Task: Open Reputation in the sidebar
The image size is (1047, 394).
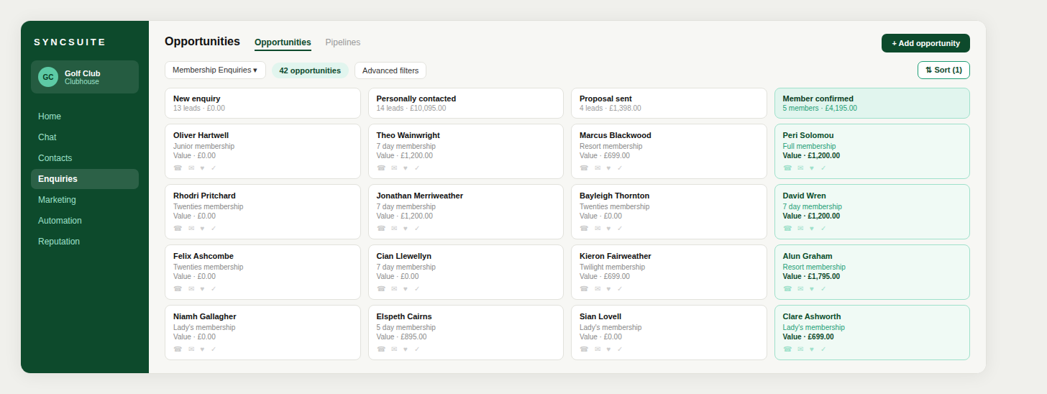Action: coord(85,242)
